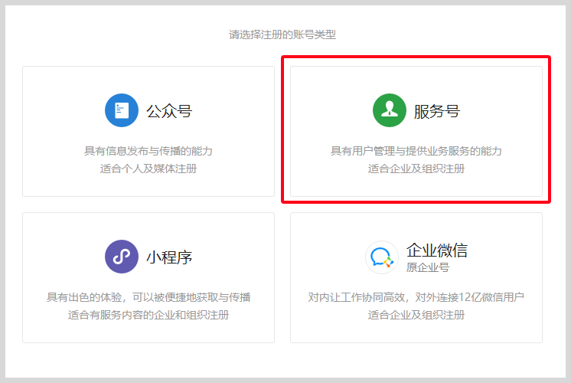
Task: Click text 具有用户管理与提供业务服务的能力
Action: [416, 151]
